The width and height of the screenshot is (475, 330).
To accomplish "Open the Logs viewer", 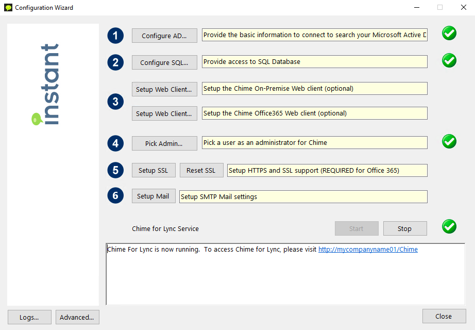I will (x=29, y=317).
